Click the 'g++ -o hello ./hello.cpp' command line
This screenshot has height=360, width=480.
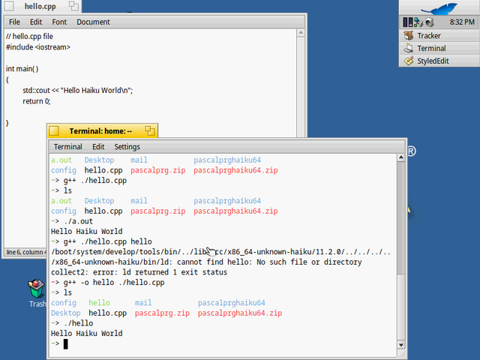[108, 283]
